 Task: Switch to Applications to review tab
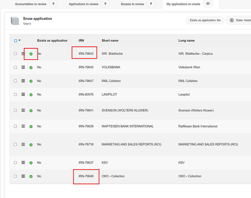pos(84,4)
